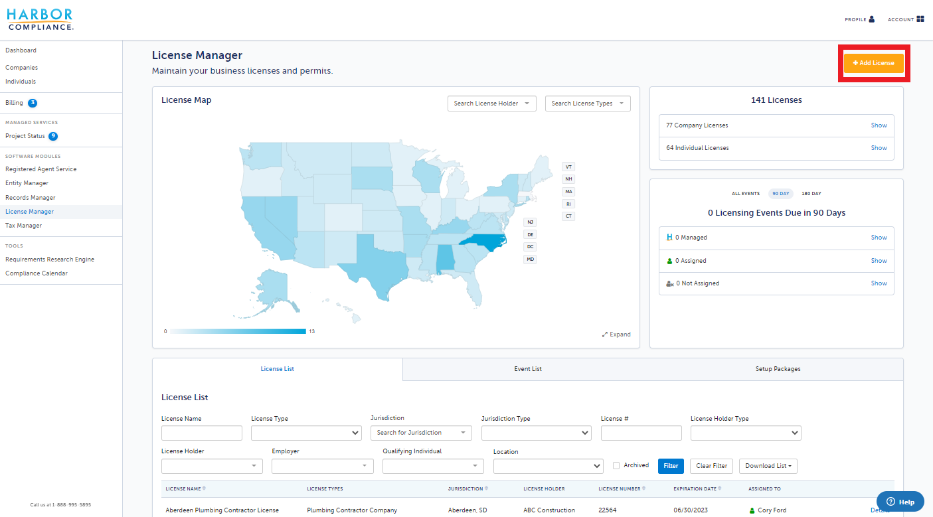
Task: Click the green Assigned person icon
Action: 669,261
